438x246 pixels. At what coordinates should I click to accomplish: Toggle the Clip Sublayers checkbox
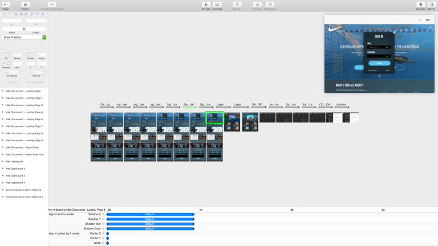(28, 82)
